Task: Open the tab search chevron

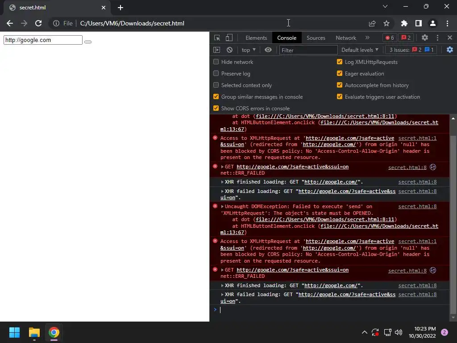Action: point(385,6)
